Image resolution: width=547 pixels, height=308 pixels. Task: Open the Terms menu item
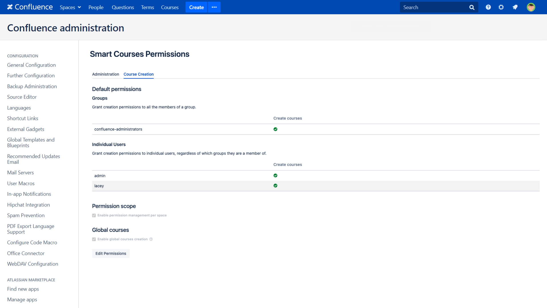148,7
